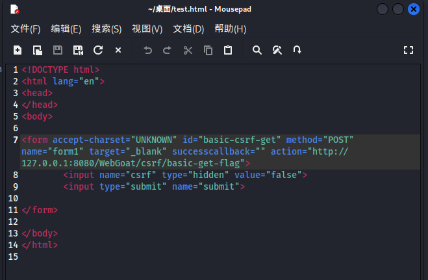Expand the 视图(V) menu
This screenshot has height=280, width=428.
[x=147, y=29]
